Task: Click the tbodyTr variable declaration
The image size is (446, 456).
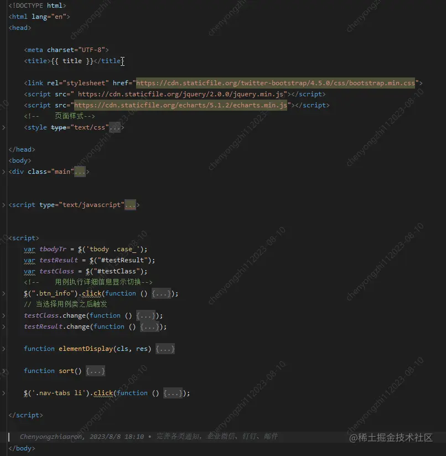Action: click(x=85, y=249)
